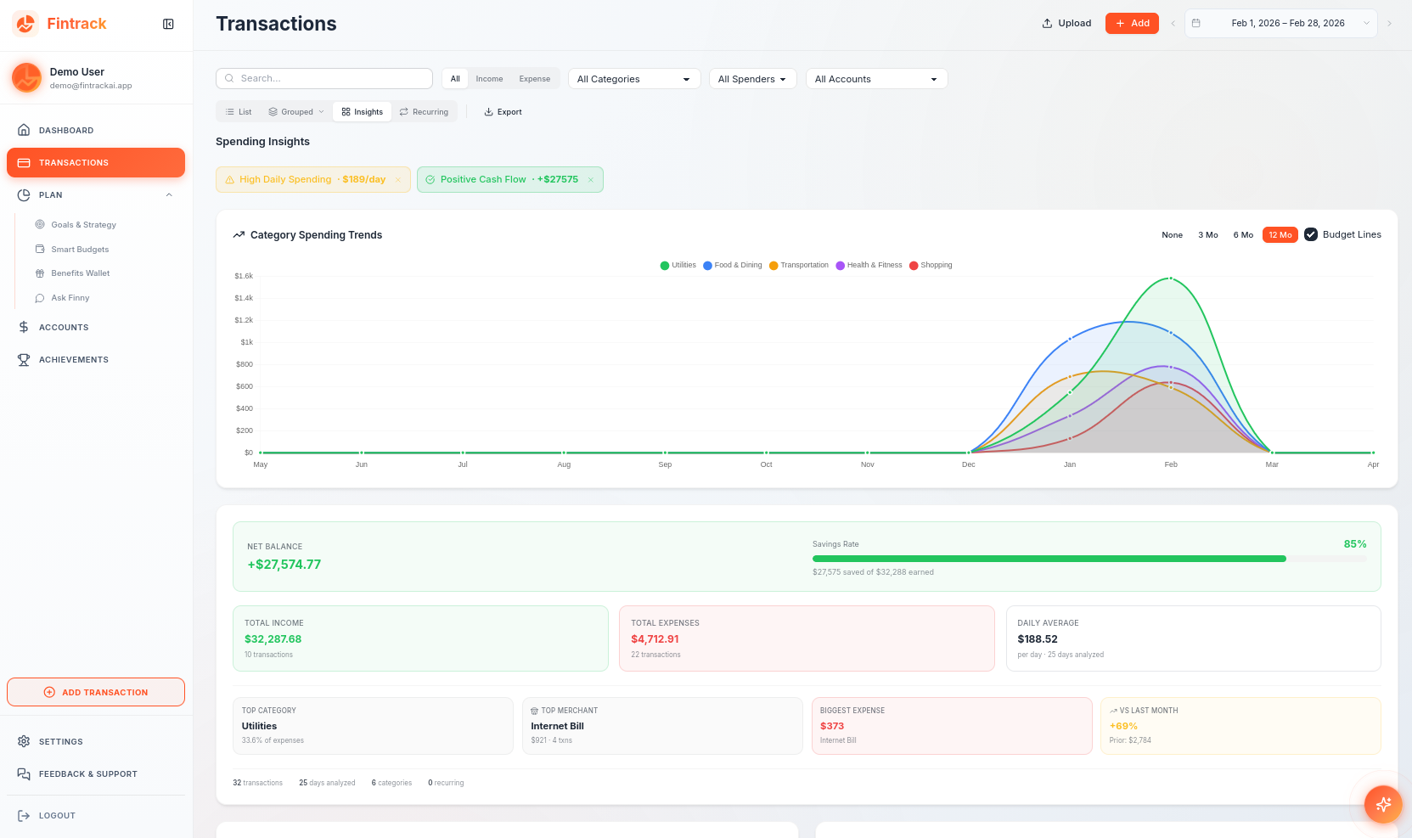1412x838 pixels.
Task: Open the Export option
Action: pos(502,111)
